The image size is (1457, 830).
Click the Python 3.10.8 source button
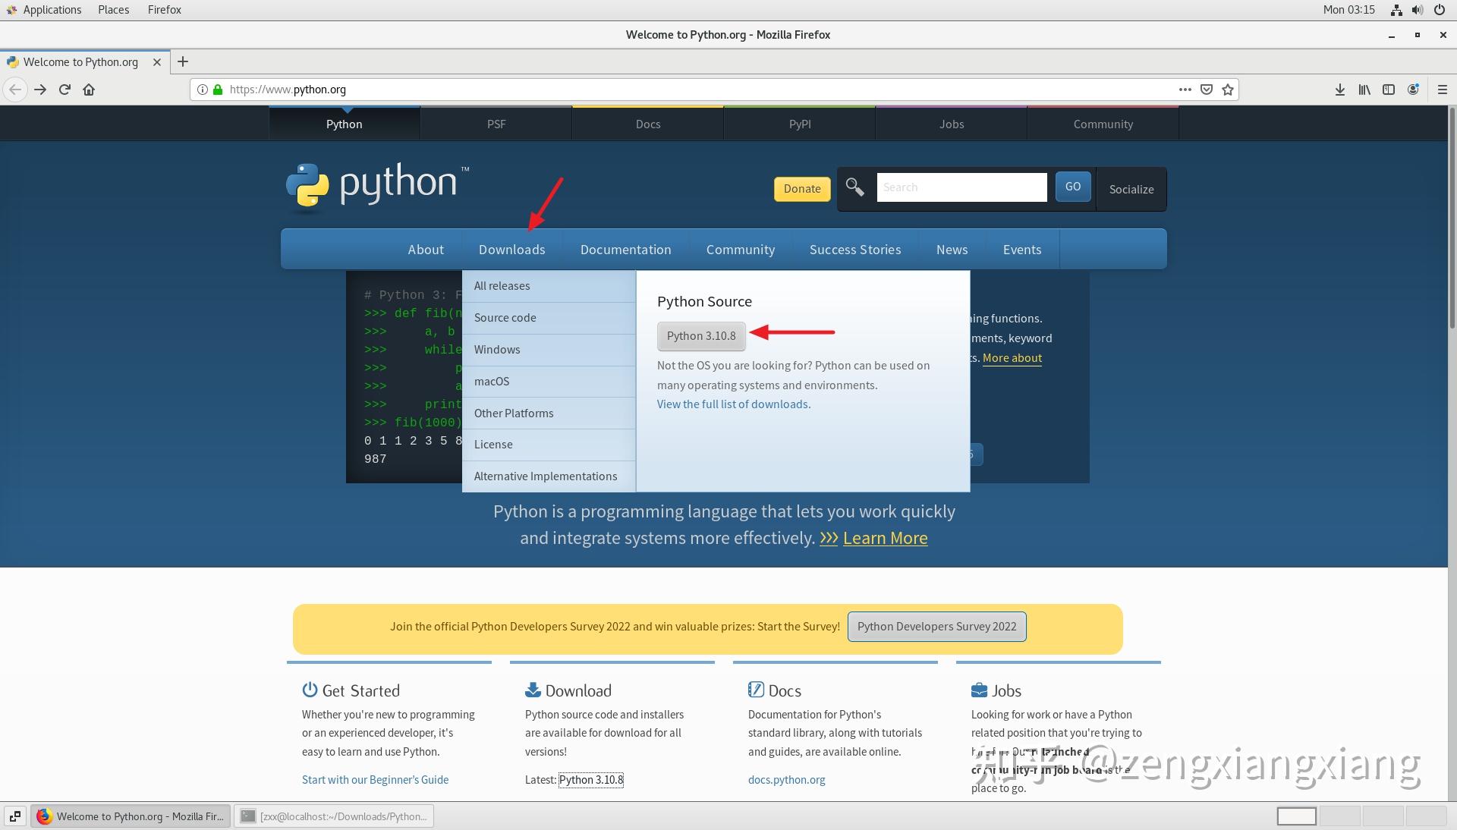pyautogui.click(x=701, y=336)
